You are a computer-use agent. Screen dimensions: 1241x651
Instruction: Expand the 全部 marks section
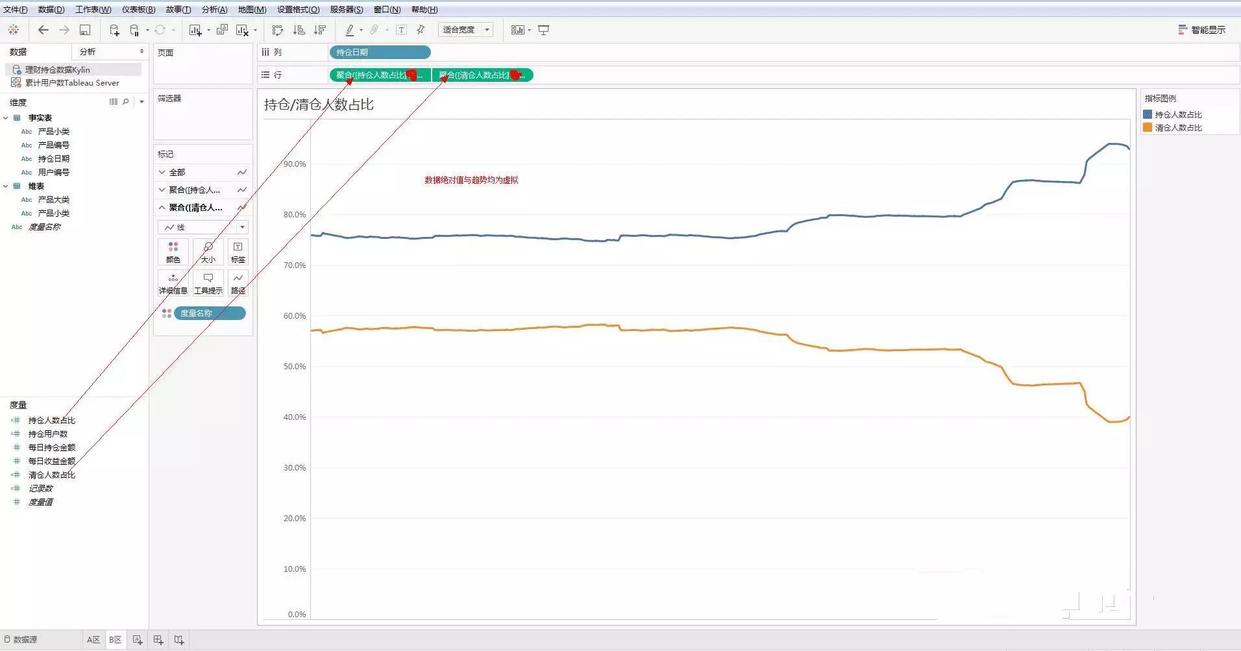tap(162, 172)
